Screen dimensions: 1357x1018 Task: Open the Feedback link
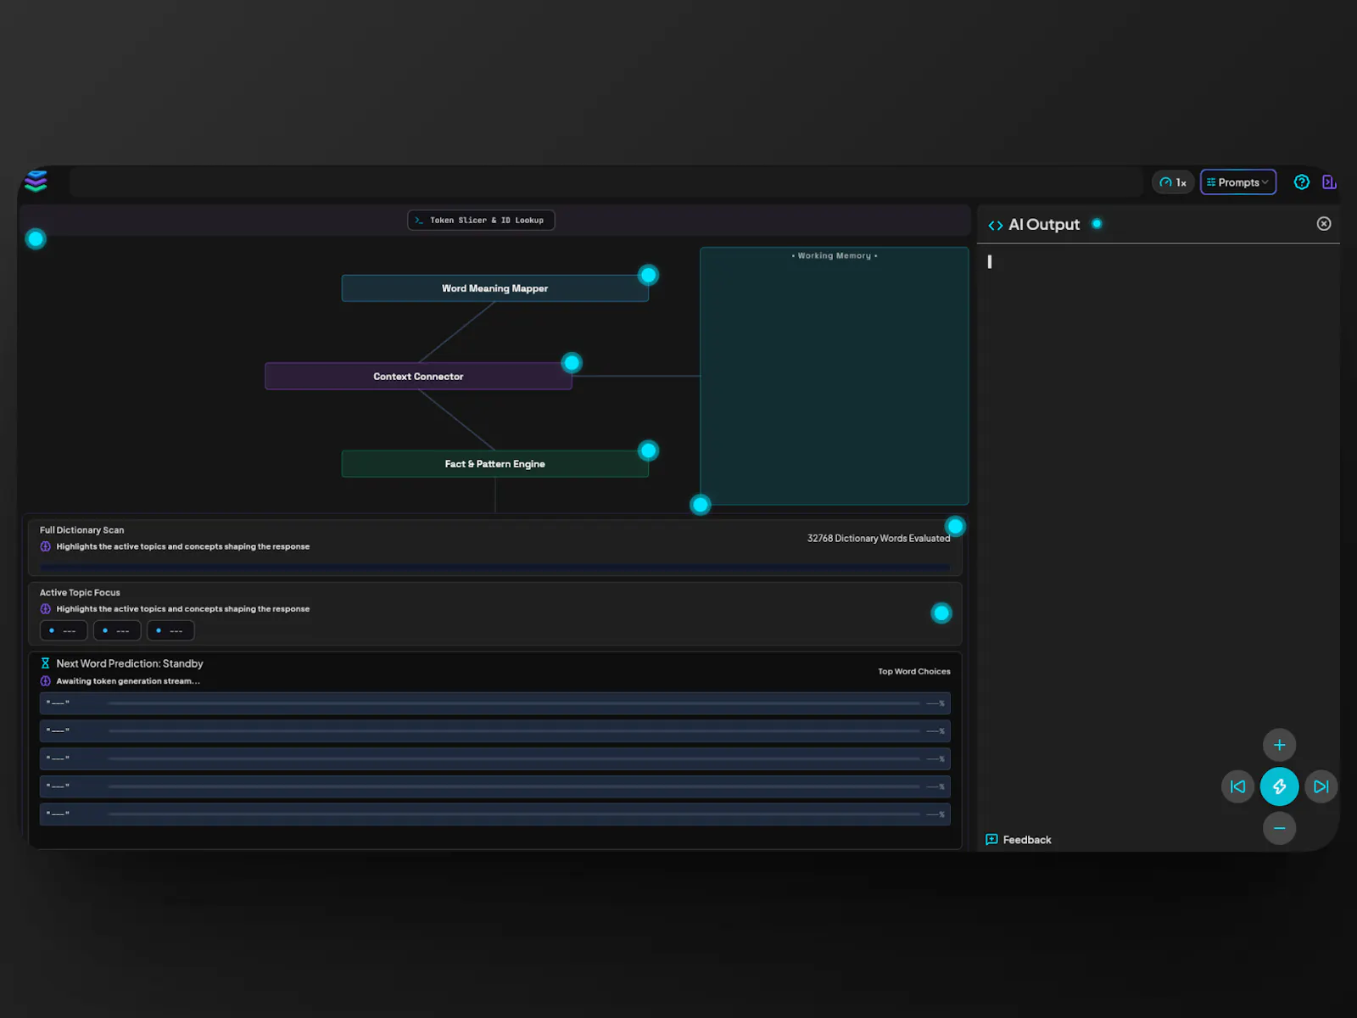[x=1019, y=840]
